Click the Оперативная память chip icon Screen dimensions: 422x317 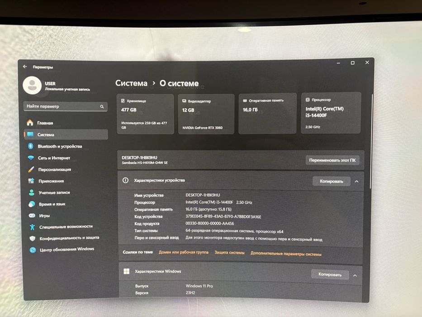click(245, 101)
